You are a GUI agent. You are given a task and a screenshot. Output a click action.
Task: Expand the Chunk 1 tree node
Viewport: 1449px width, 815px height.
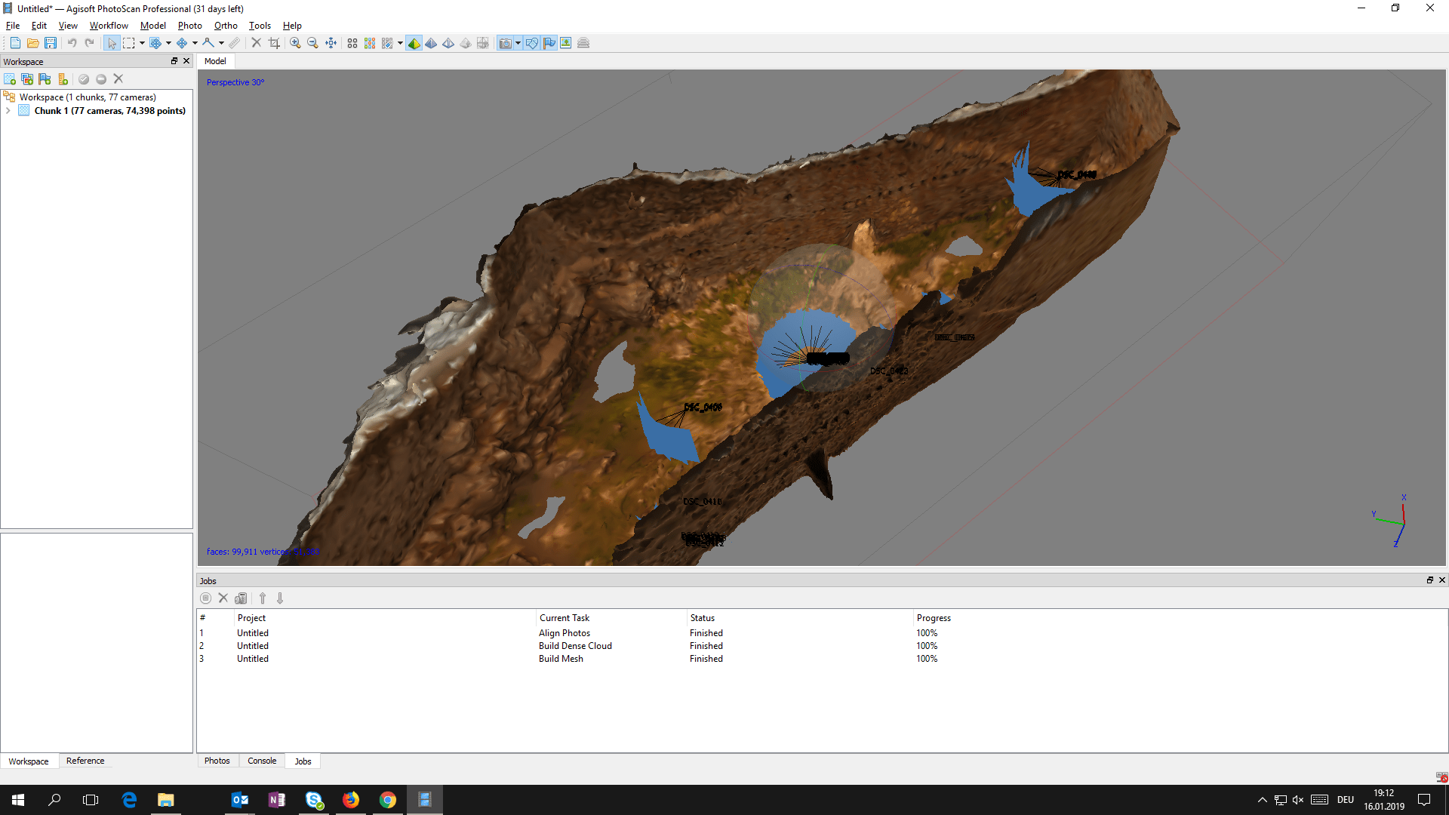tap(8, 111)
